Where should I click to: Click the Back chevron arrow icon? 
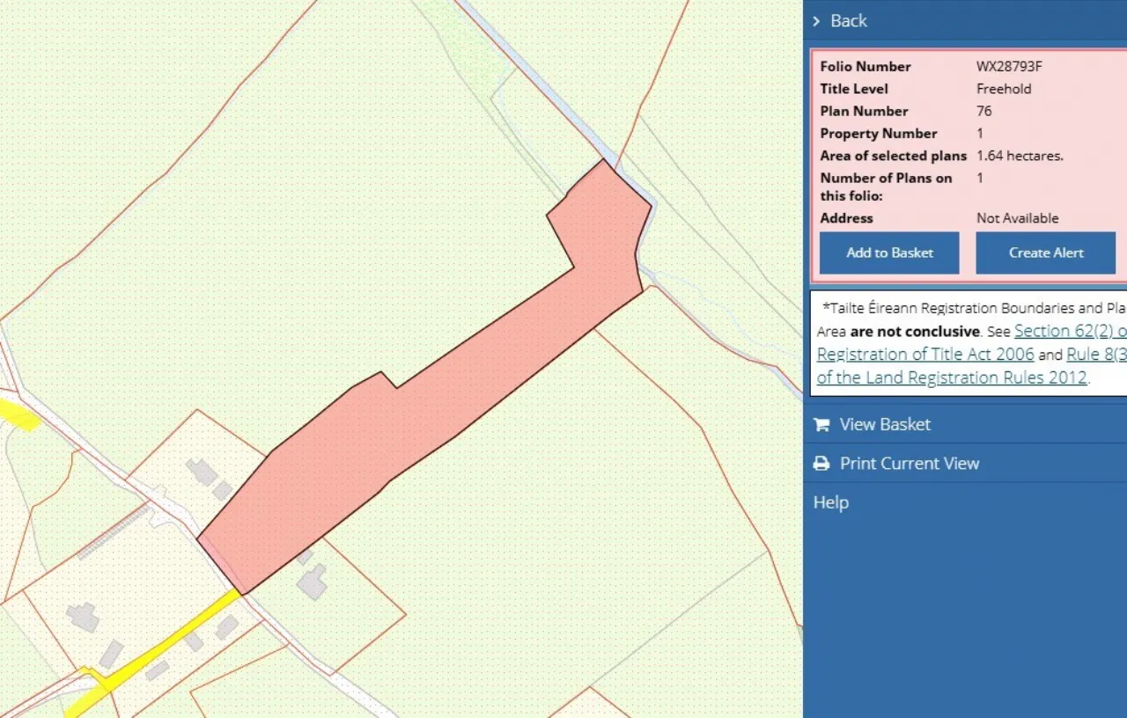[x=817, y=21]
